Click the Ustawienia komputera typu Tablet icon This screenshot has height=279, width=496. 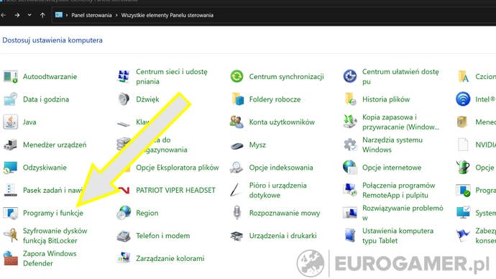350,236
